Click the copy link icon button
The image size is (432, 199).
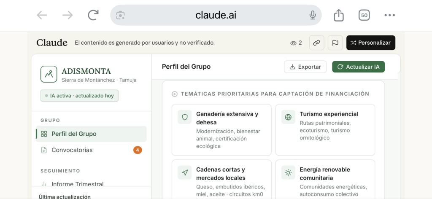pos(316,43)
